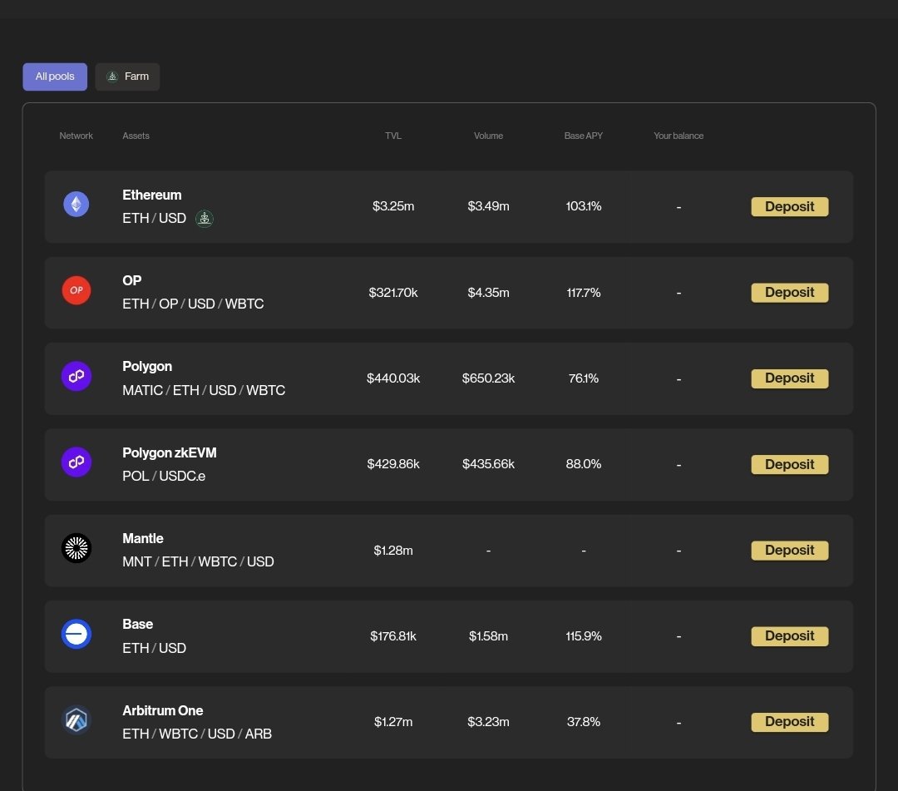The image size is (898, 791).
Task: Click the Network column header
Action: 76,136
